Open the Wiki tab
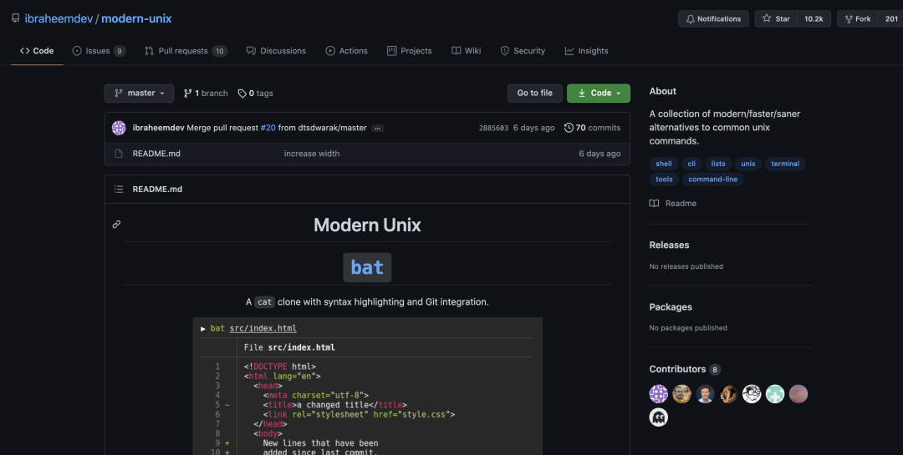Image resolution: width=903 pixels, height=455 pixels. (x=466, y=51)
